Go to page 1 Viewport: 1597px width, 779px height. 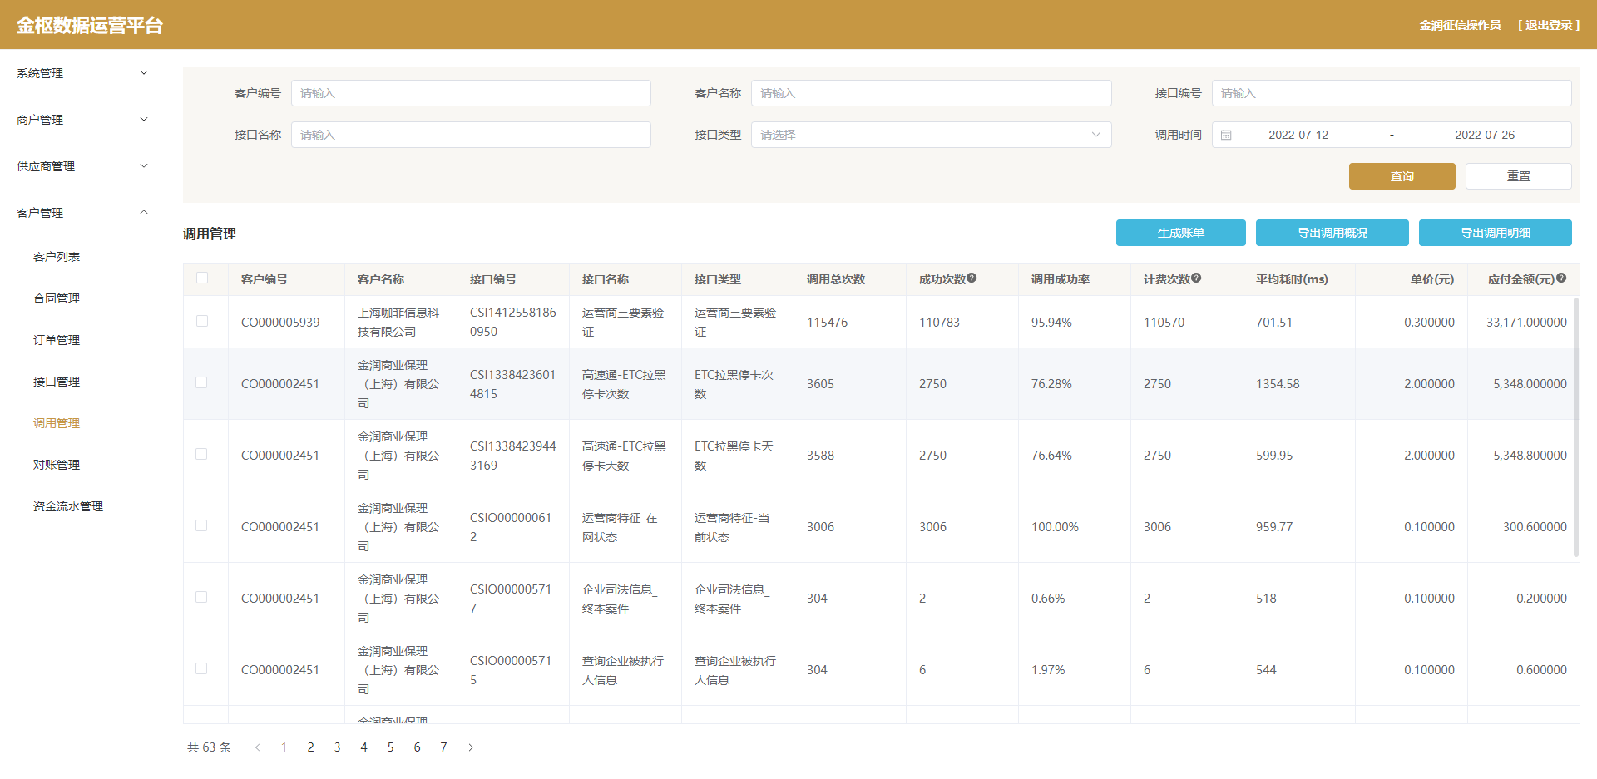[284, 747]
